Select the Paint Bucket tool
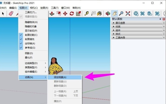166x104 pixels. 99,14
